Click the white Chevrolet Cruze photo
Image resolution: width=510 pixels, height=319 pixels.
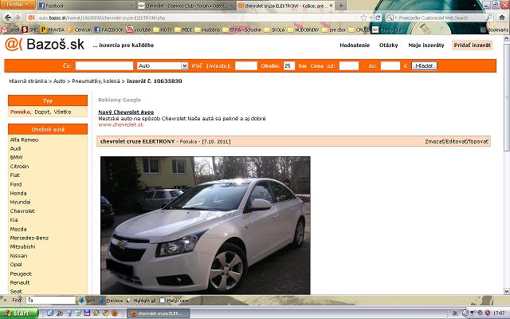coord(206,226)
